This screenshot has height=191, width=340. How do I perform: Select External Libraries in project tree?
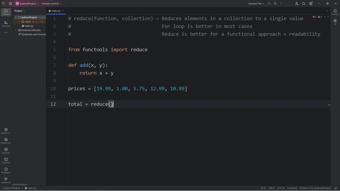(29, 30)
